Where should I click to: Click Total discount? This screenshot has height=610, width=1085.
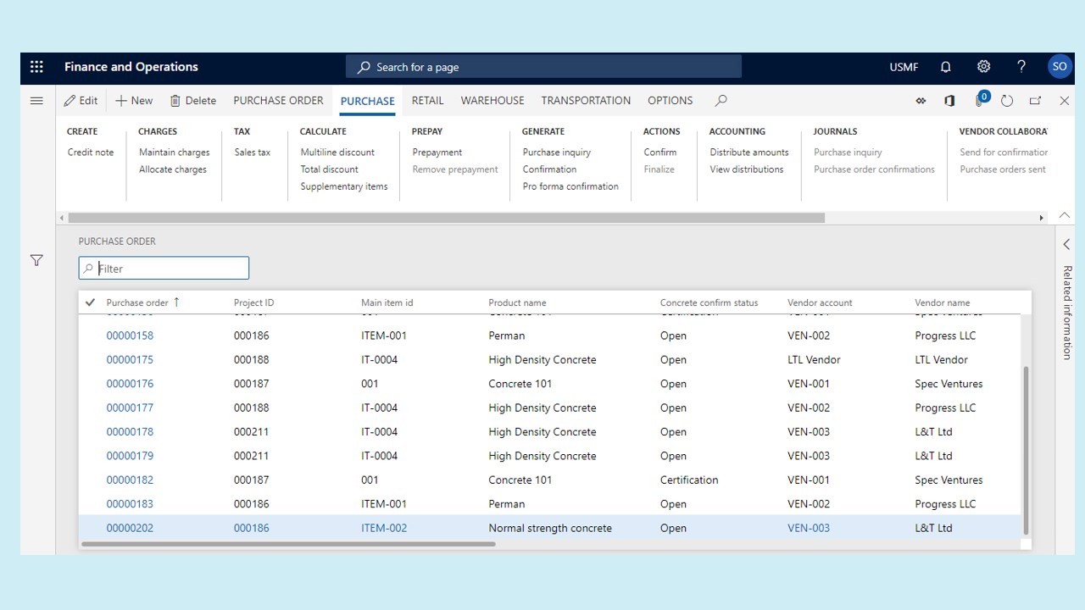click(x=330, y=169)
